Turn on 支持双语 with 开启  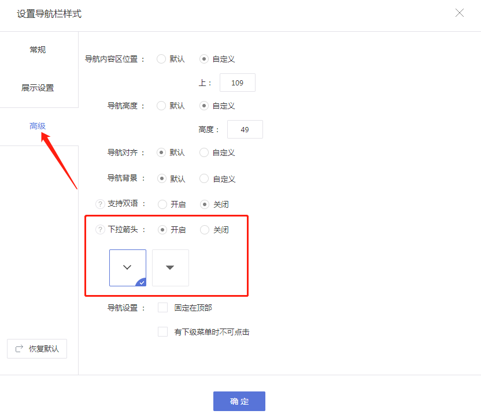tap(162, 204)
